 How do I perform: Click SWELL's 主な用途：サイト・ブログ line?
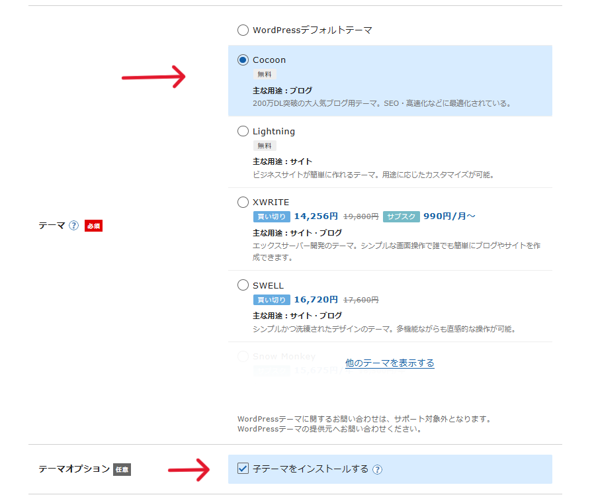(x=297, y=316)
